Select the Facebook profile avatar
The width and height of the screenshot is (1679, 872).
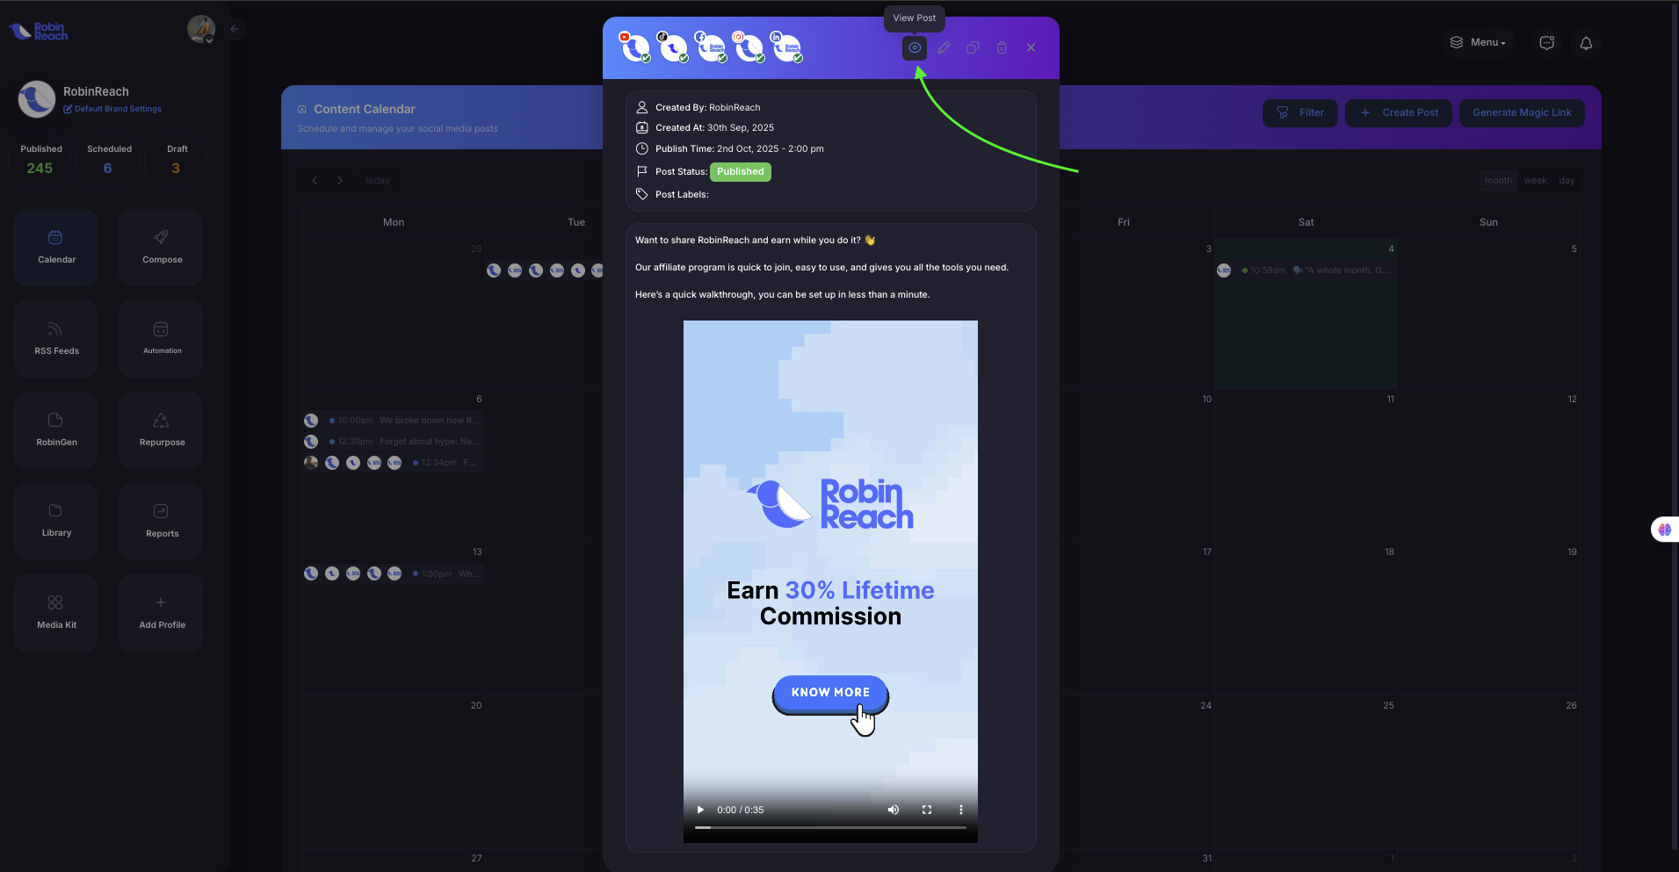point(711,47)
